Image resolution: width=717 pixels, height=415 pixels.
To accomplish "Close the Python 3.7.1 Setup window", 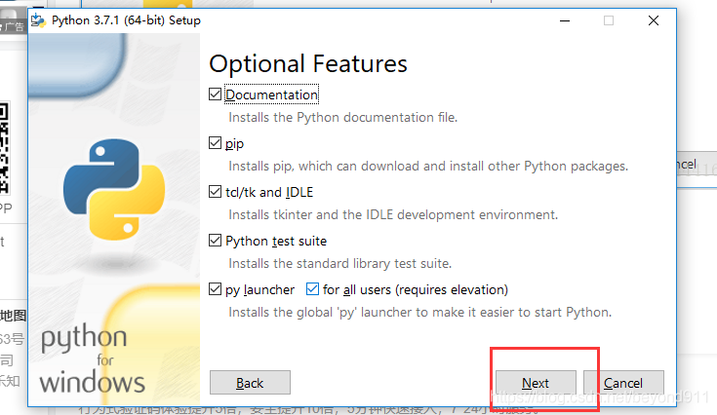I will pos(654,20).
